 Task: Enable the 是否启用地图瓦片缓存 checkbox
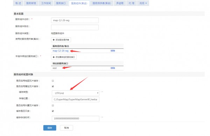tap(53, 81)
